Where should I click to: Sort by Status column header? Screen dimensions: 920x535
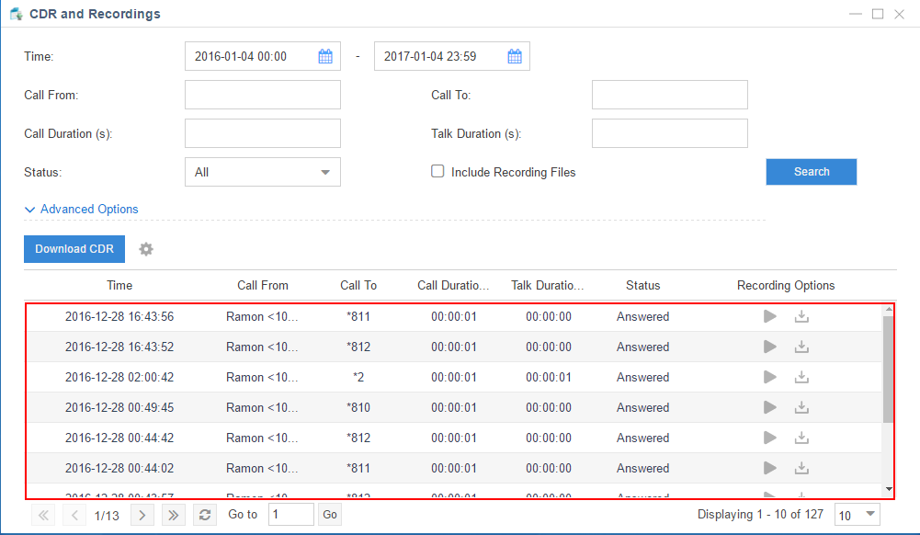click(642, 285)
